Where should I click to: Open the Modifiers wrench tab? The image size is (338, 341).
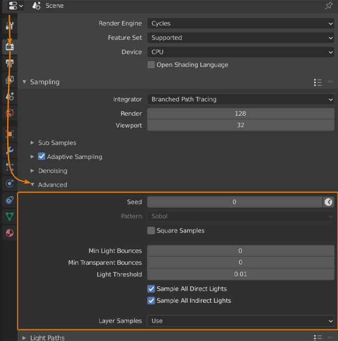(9, 150)
